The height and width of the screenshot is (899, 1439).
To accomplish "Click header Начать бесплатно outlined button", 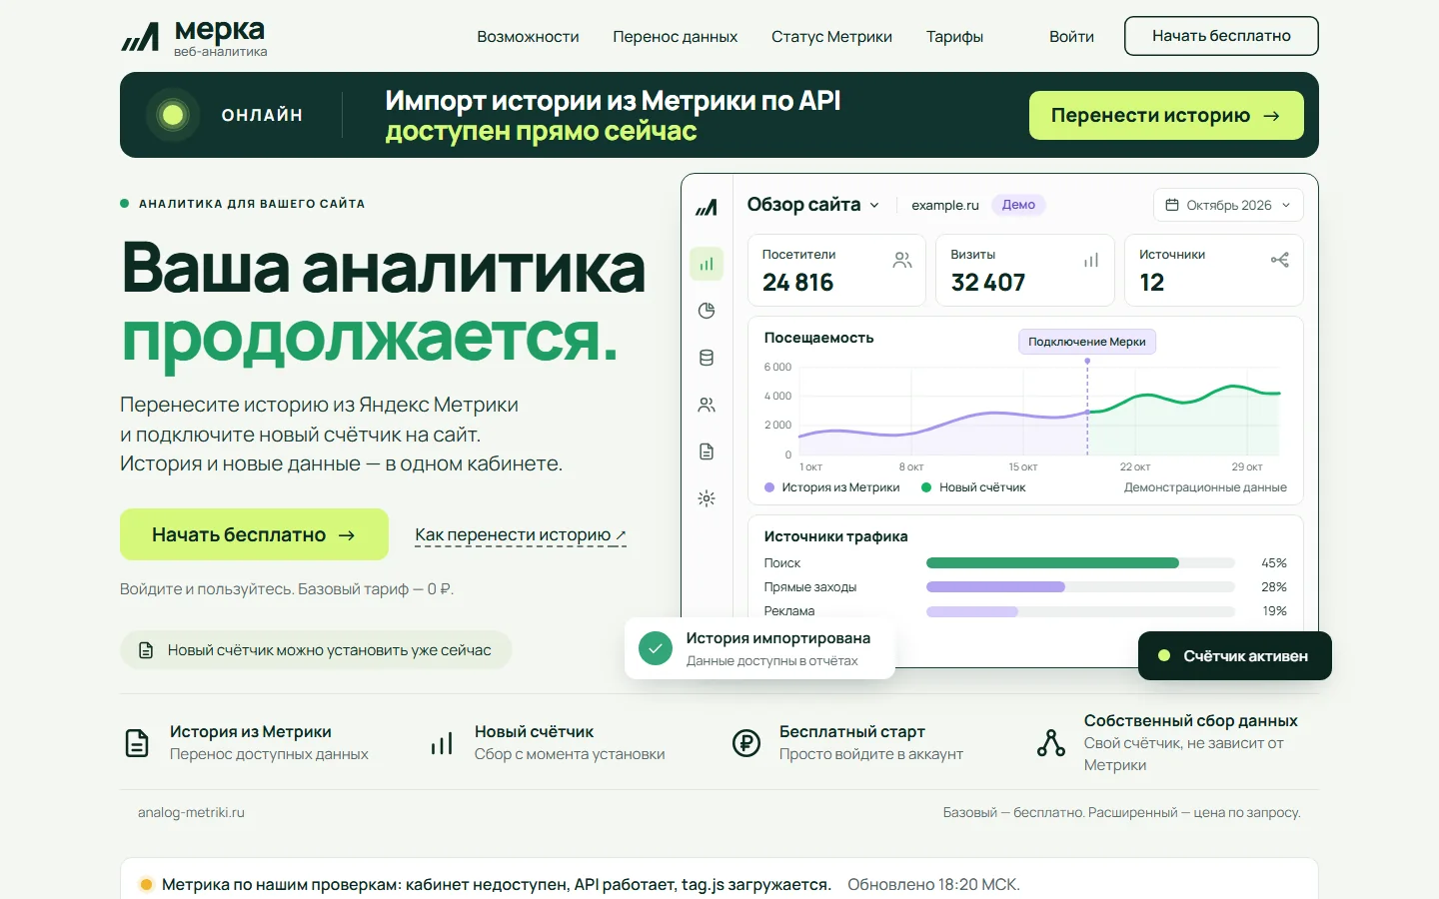I will (x=1221, y=36).
